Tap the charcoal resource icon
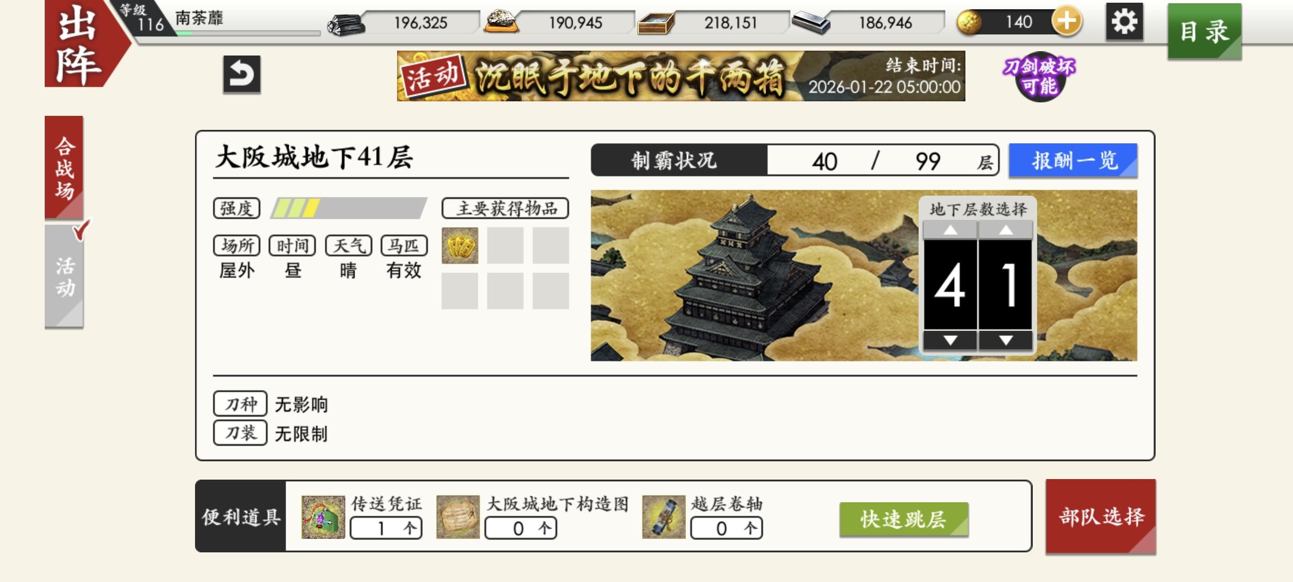This screenshot has width=1293, height=582. (346, 24)
